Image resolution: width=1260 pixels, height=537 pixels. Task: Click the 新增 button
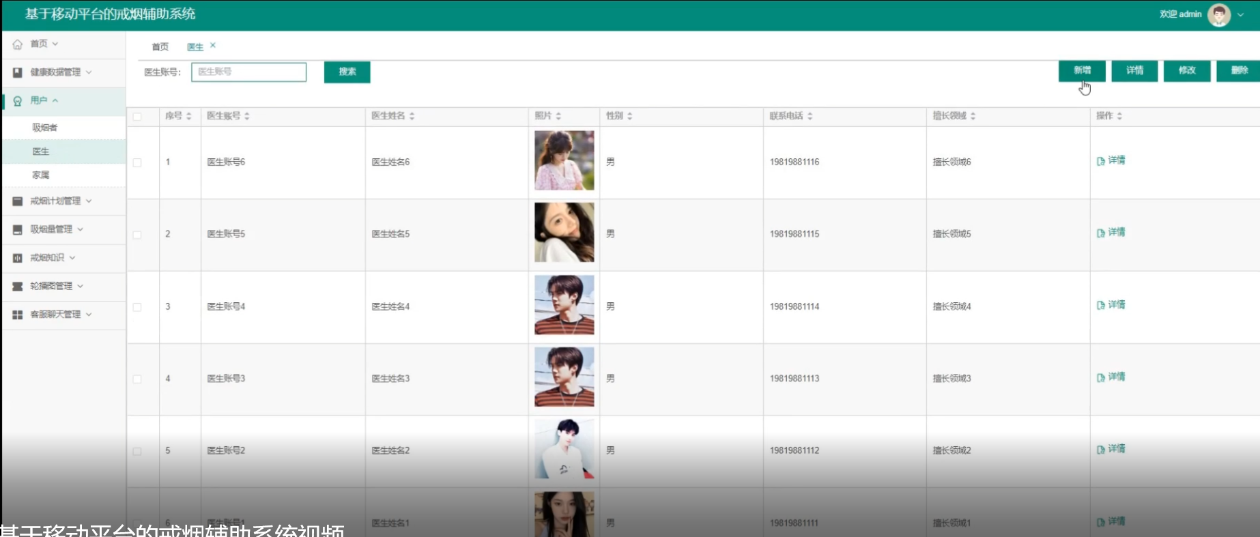[x=1082, y=70]
